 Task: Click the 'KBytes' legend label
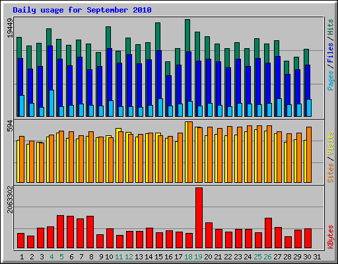click(x=330, y=237)
